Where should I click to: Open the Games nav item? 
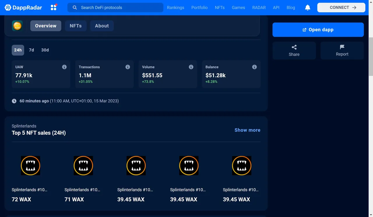pyautogui.click(x=238, y=8)
